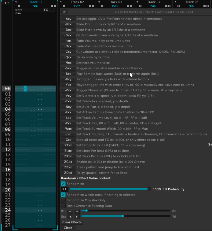Screen dimensions: 212x231
Task: Insert the -Bxx play backwards command
Action: click(x=68, y=74)
